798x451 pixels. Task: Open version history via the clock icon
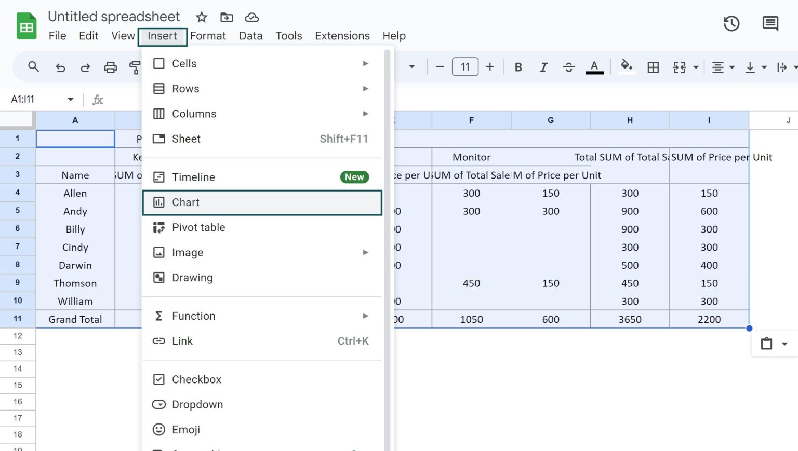coord(731,23)
